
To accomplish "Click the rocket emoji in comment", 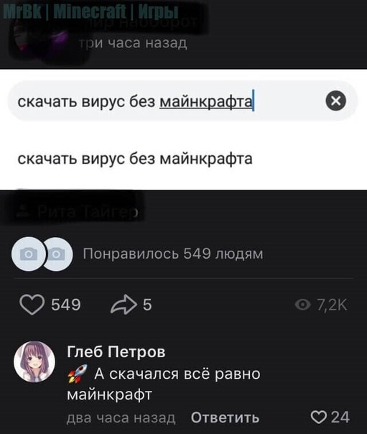I will [x=78, y=374].
